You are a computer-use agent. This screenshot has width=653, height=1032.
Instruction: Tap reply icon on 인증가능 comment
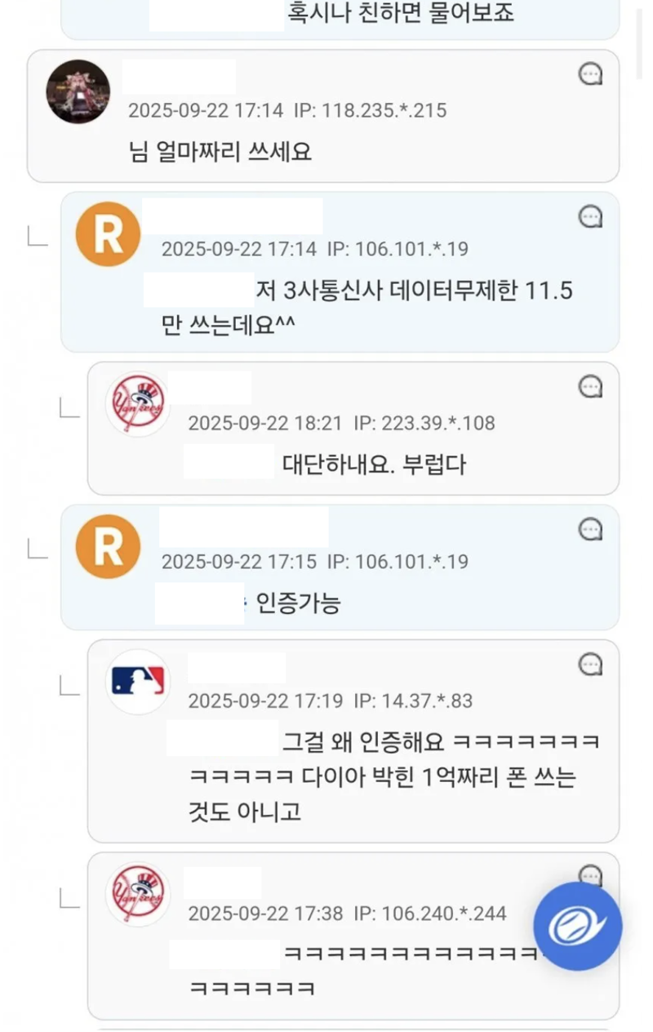[x=590, y=529]
